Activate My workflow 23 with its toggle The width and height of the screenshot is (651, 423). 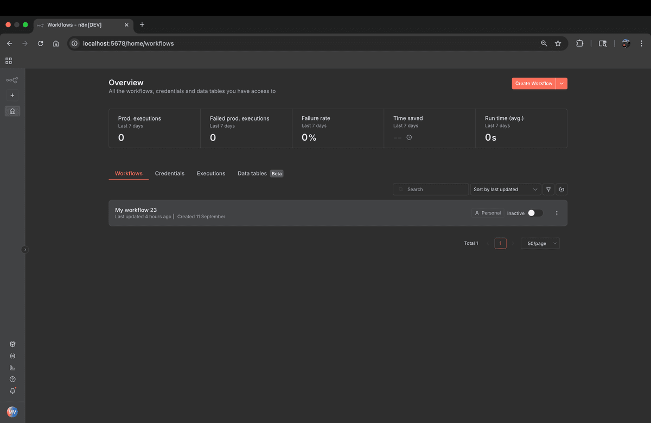[535, 213]
